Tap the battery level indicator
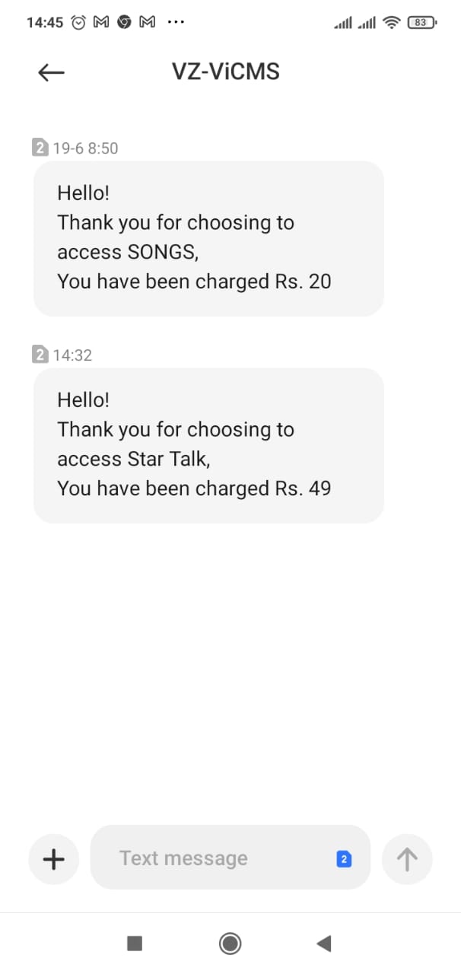This screenshot has height=974, width=461. pyautogui.click(x=421, y=23)
